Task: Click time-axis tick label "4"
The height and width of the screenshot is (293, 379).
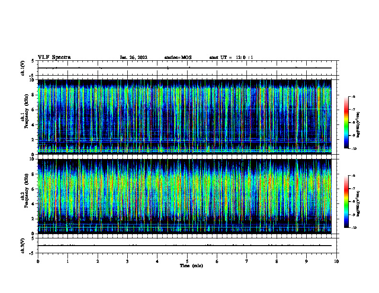Action: (x=157, y=261)
